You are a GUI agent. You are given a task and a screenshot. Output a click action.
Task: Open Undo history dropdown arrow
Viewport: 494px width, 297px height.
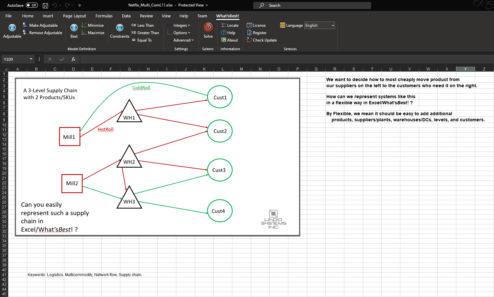click(60, 5)
